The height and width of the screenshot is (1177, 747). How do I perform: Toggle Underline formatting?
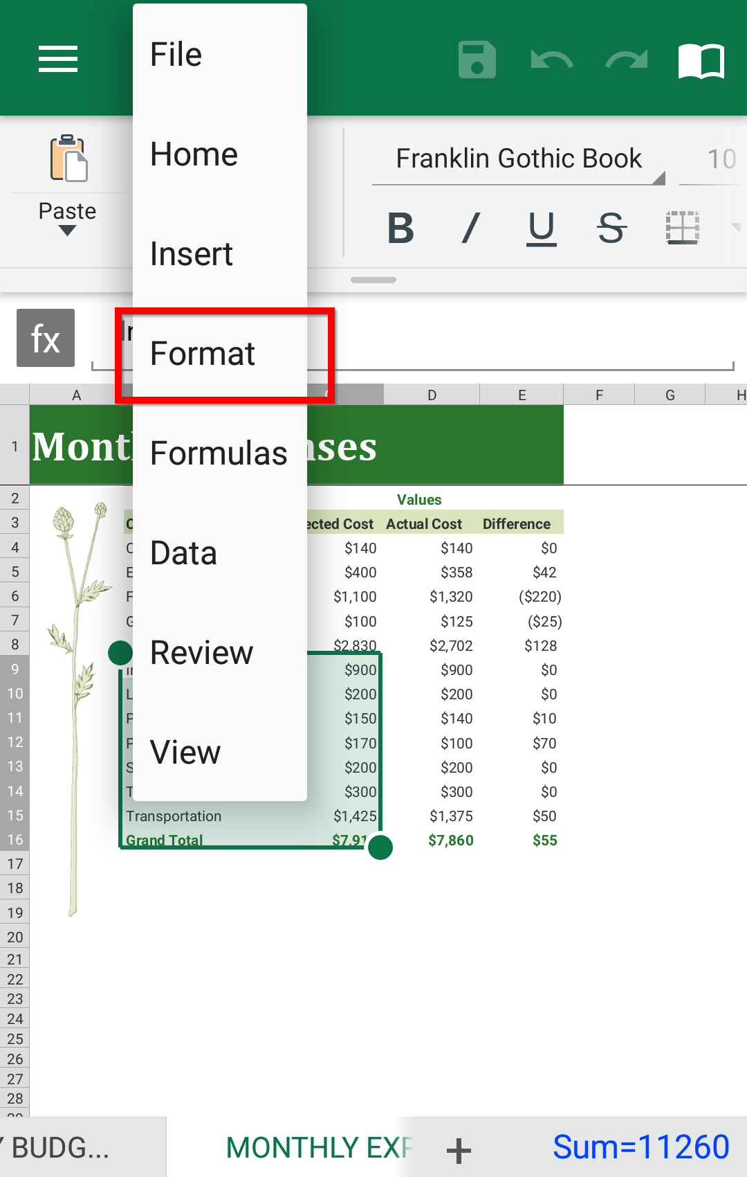point(542,228)
